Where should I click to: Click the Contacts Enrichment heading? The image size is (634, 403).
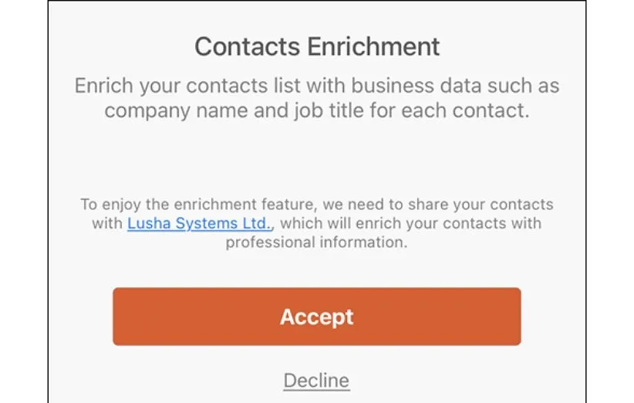(317, 46)
